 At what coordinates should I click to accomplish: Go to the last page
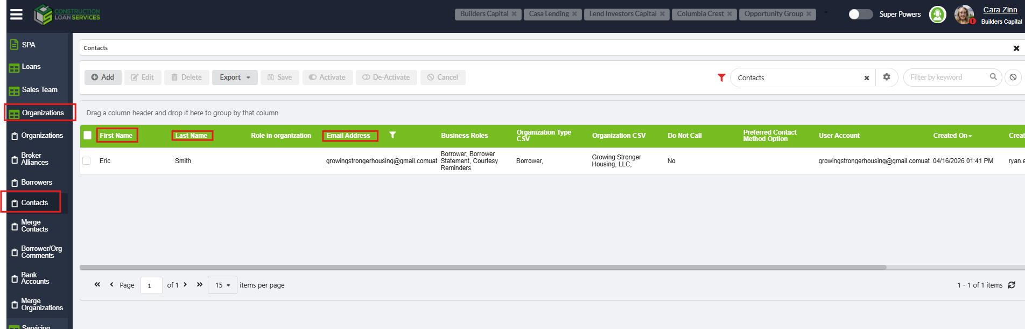pos(200,284)
